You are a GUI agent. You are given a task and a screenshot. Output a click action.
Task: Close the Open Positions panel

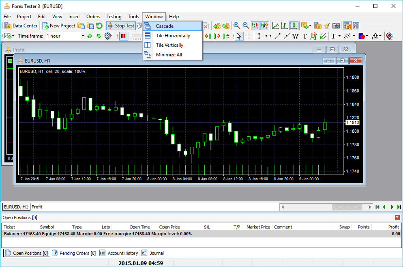pos(397,217)
